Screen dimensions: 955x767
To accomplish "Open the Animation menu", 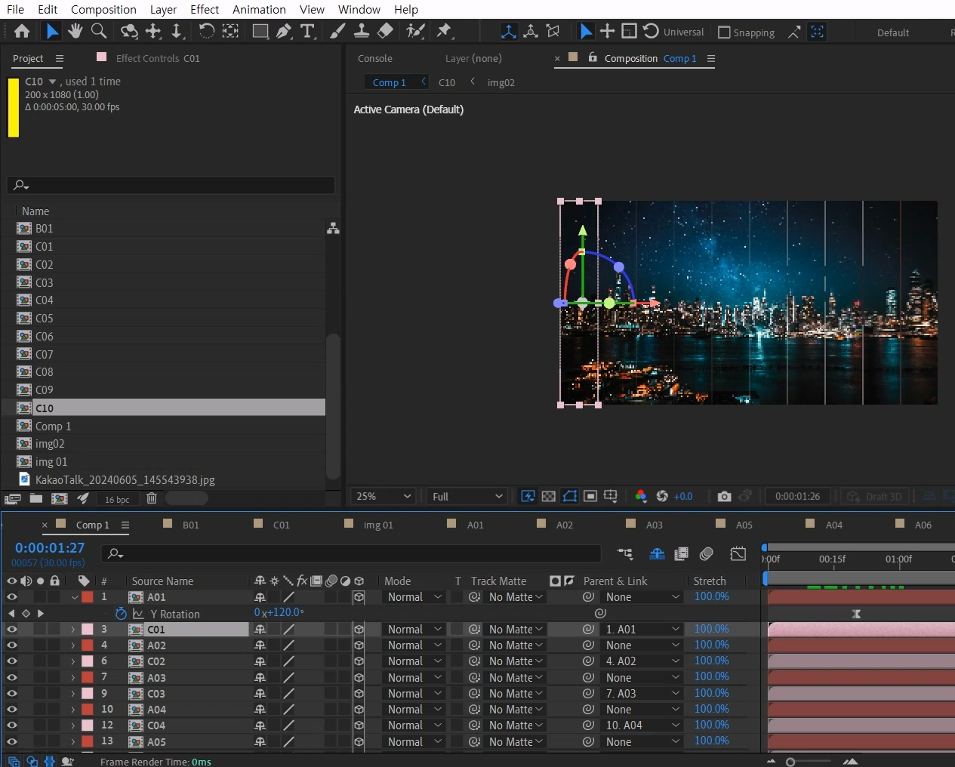I will pos(259,9).
